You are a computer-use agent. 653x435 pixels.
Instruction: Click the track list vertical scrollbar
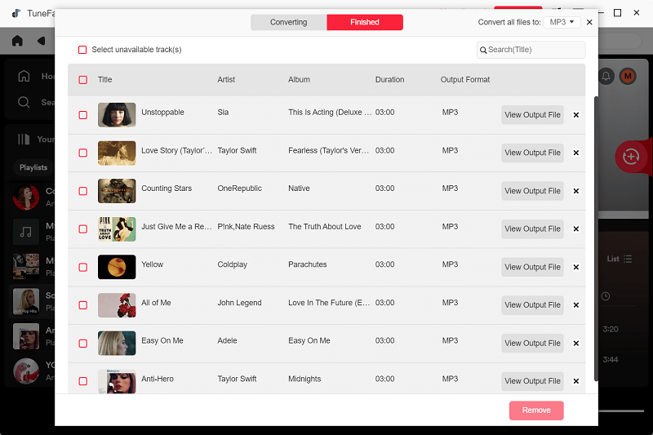595,237
